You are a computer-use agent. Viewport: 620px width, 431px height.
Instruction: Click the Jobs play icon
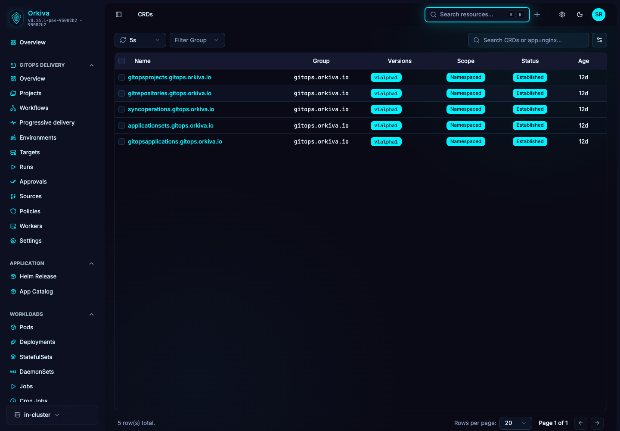13,387
